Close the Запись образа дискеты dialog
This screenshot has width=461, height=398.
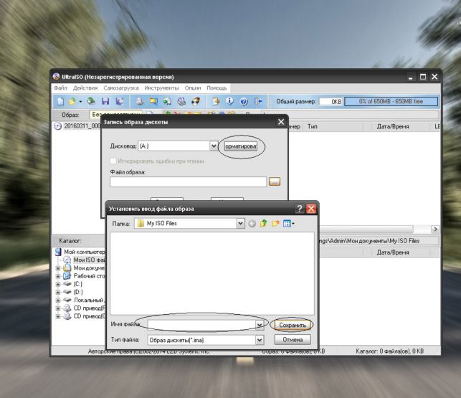[281, 122]
